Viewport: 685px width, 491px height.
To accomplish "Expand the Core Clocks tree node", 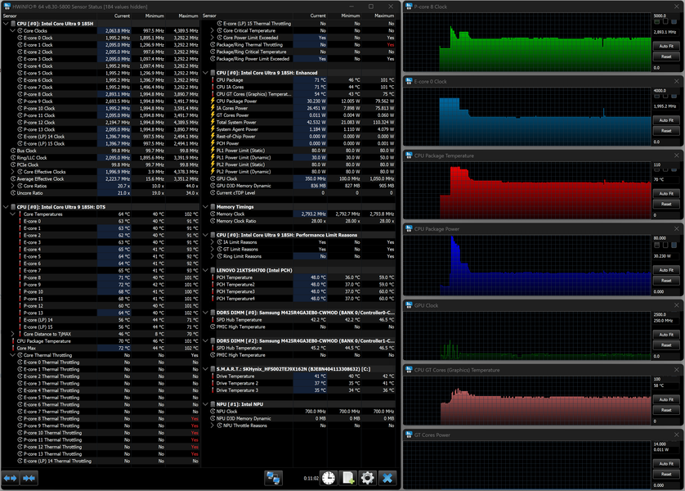I will coord(12,30).
